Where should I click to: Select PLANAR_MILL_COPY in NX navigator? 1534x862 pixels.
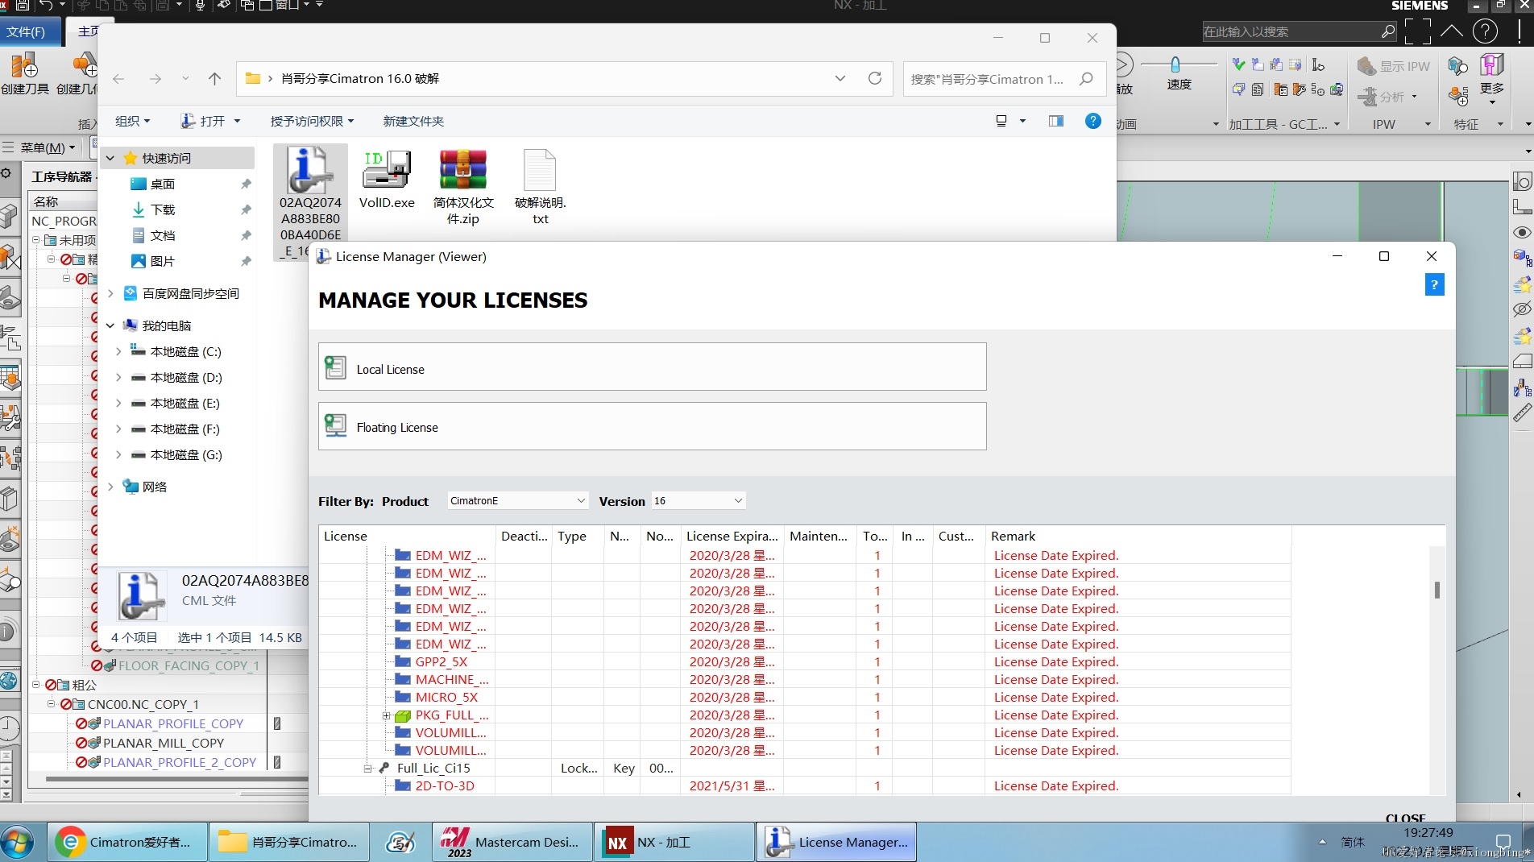tap(164, 744)
